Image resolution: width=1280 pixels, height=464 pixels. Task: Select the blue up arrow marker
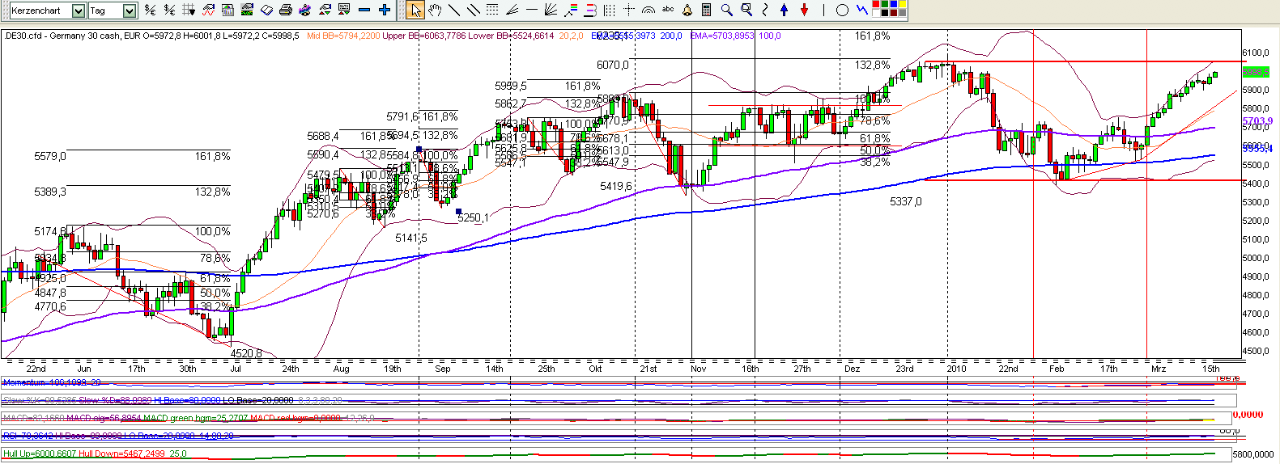784,11
